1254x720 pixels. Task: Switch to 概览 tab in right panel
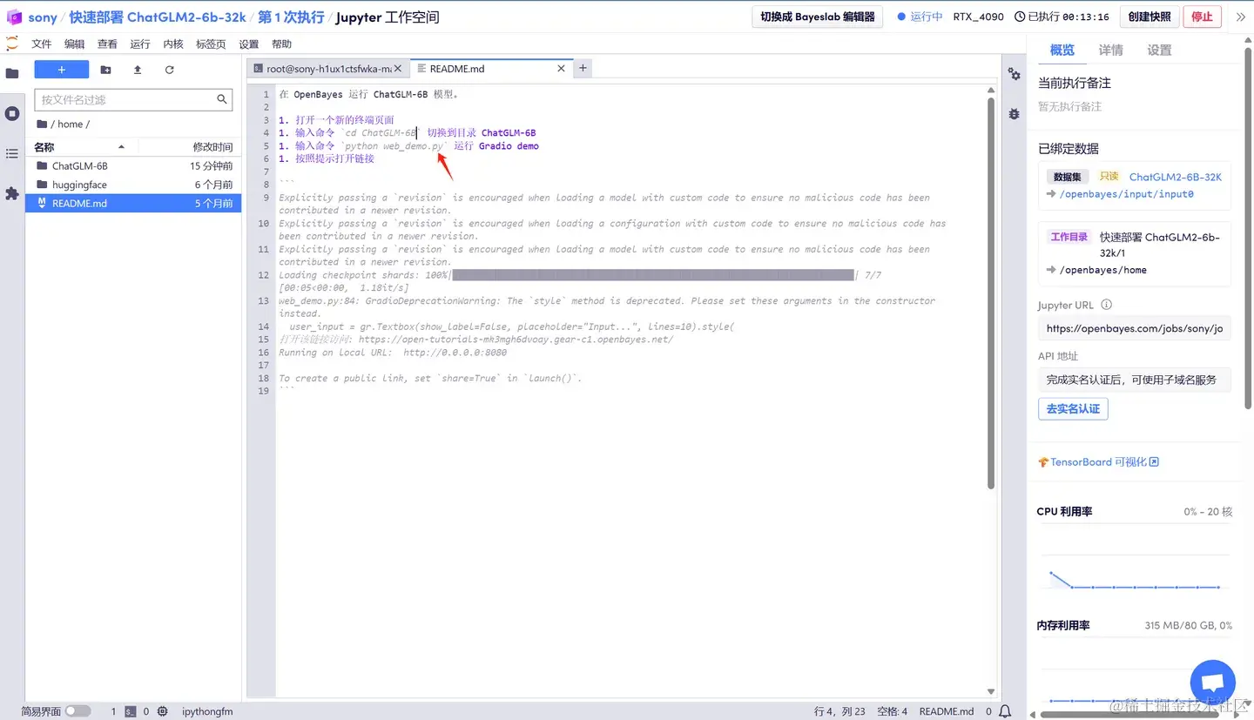tap(1062, 50)
